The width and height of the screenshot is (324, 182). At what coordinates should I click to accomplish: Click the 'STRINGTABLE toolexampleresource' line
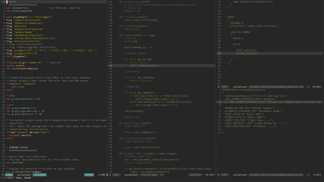[244, 90]
